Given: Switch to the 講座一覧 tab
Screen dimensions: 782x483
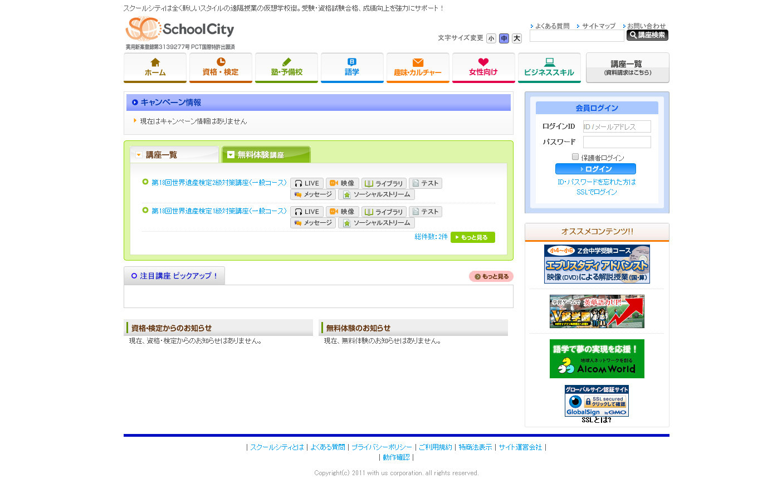Looking at the screenshot, I should pos(174,155).
